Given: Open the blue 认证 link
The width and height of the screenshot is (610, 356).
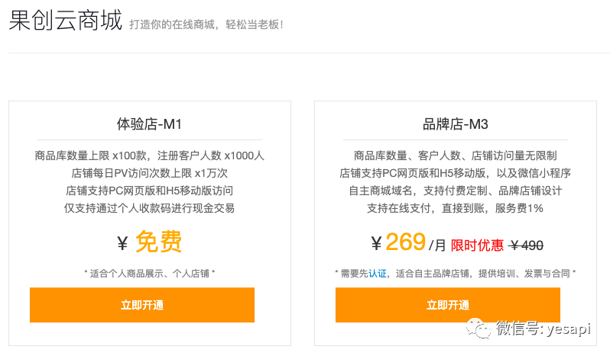Looking at the screenshot, I should coord(378,274).
